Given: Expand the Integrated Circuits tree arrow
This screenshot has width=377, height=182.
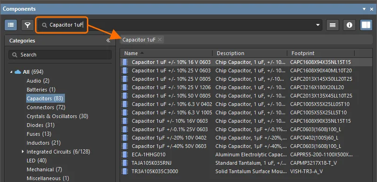Looking at the screenshot, I should pyautogui.click(x=23, y=152).
